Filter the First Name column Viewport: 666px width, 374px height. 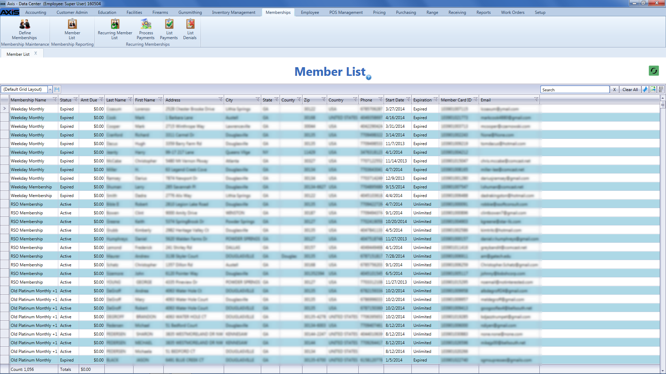(x=160, y=100)
